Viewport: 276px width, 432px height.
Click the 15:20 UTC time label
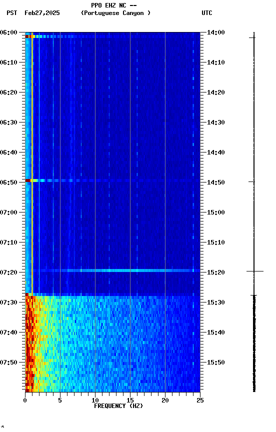coord(216,272)
